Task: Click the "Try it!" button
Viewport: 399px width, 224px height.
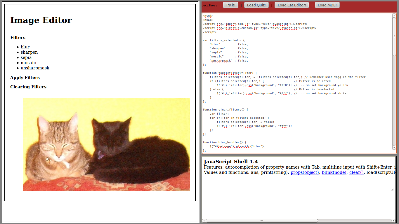Action: (230, 5)
